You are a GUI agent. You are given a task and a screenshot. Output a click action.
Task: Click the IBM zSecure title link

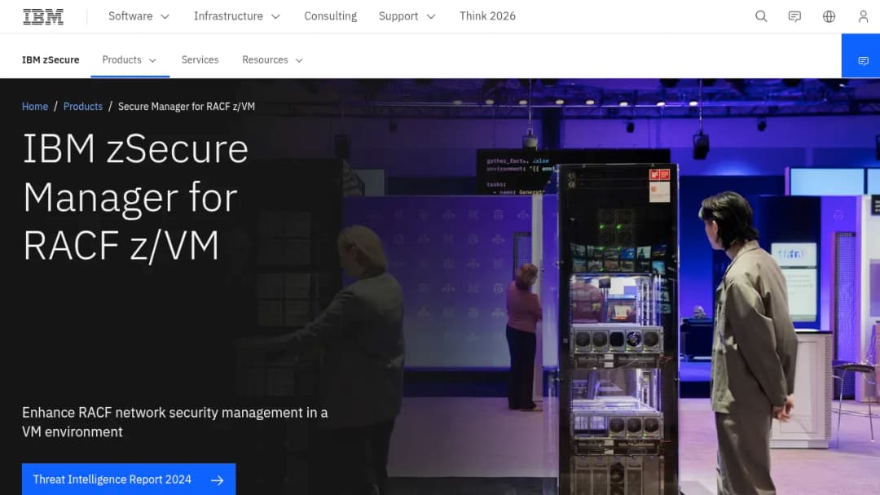tap(51, 60)
